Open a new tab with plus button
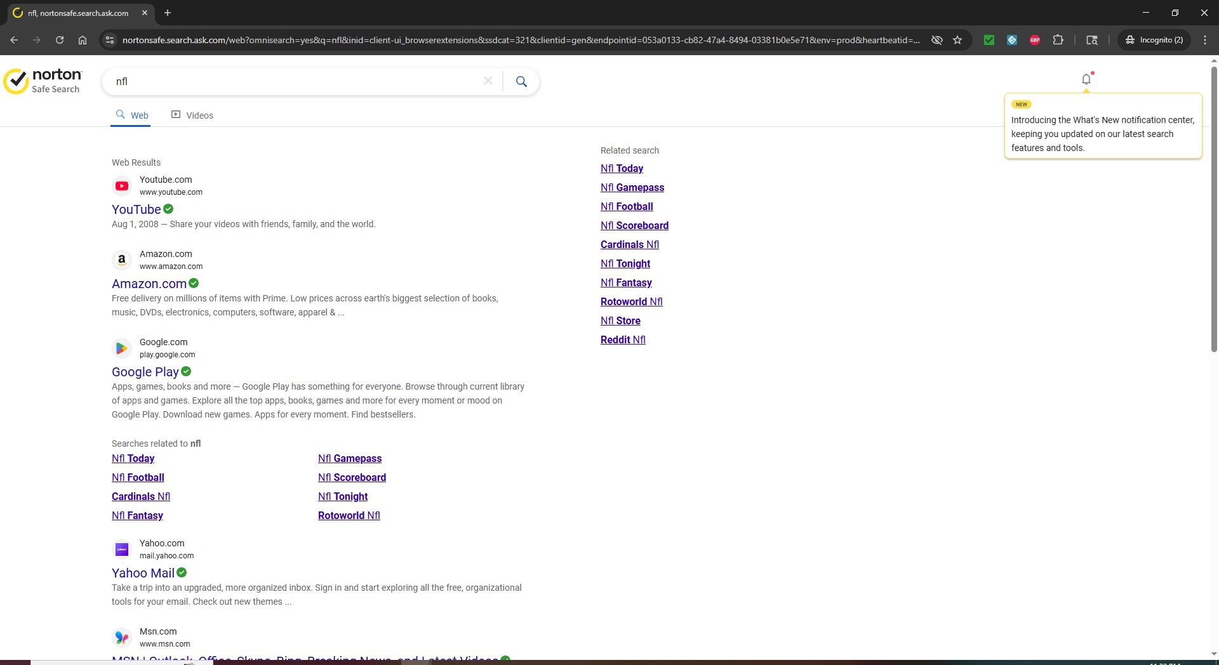 pyautogui.click(x=168, y=13)
